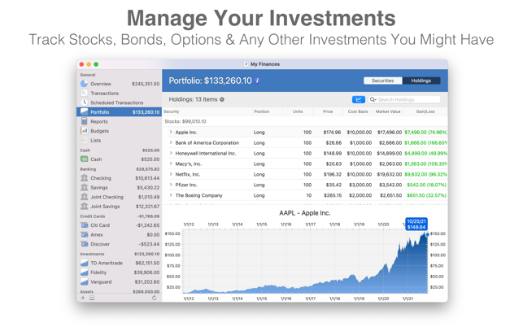Click the Portfolio chart icon in sidebar
This screenshot has height=327, width=523.
pyautogui.click(x=84, y=111)
